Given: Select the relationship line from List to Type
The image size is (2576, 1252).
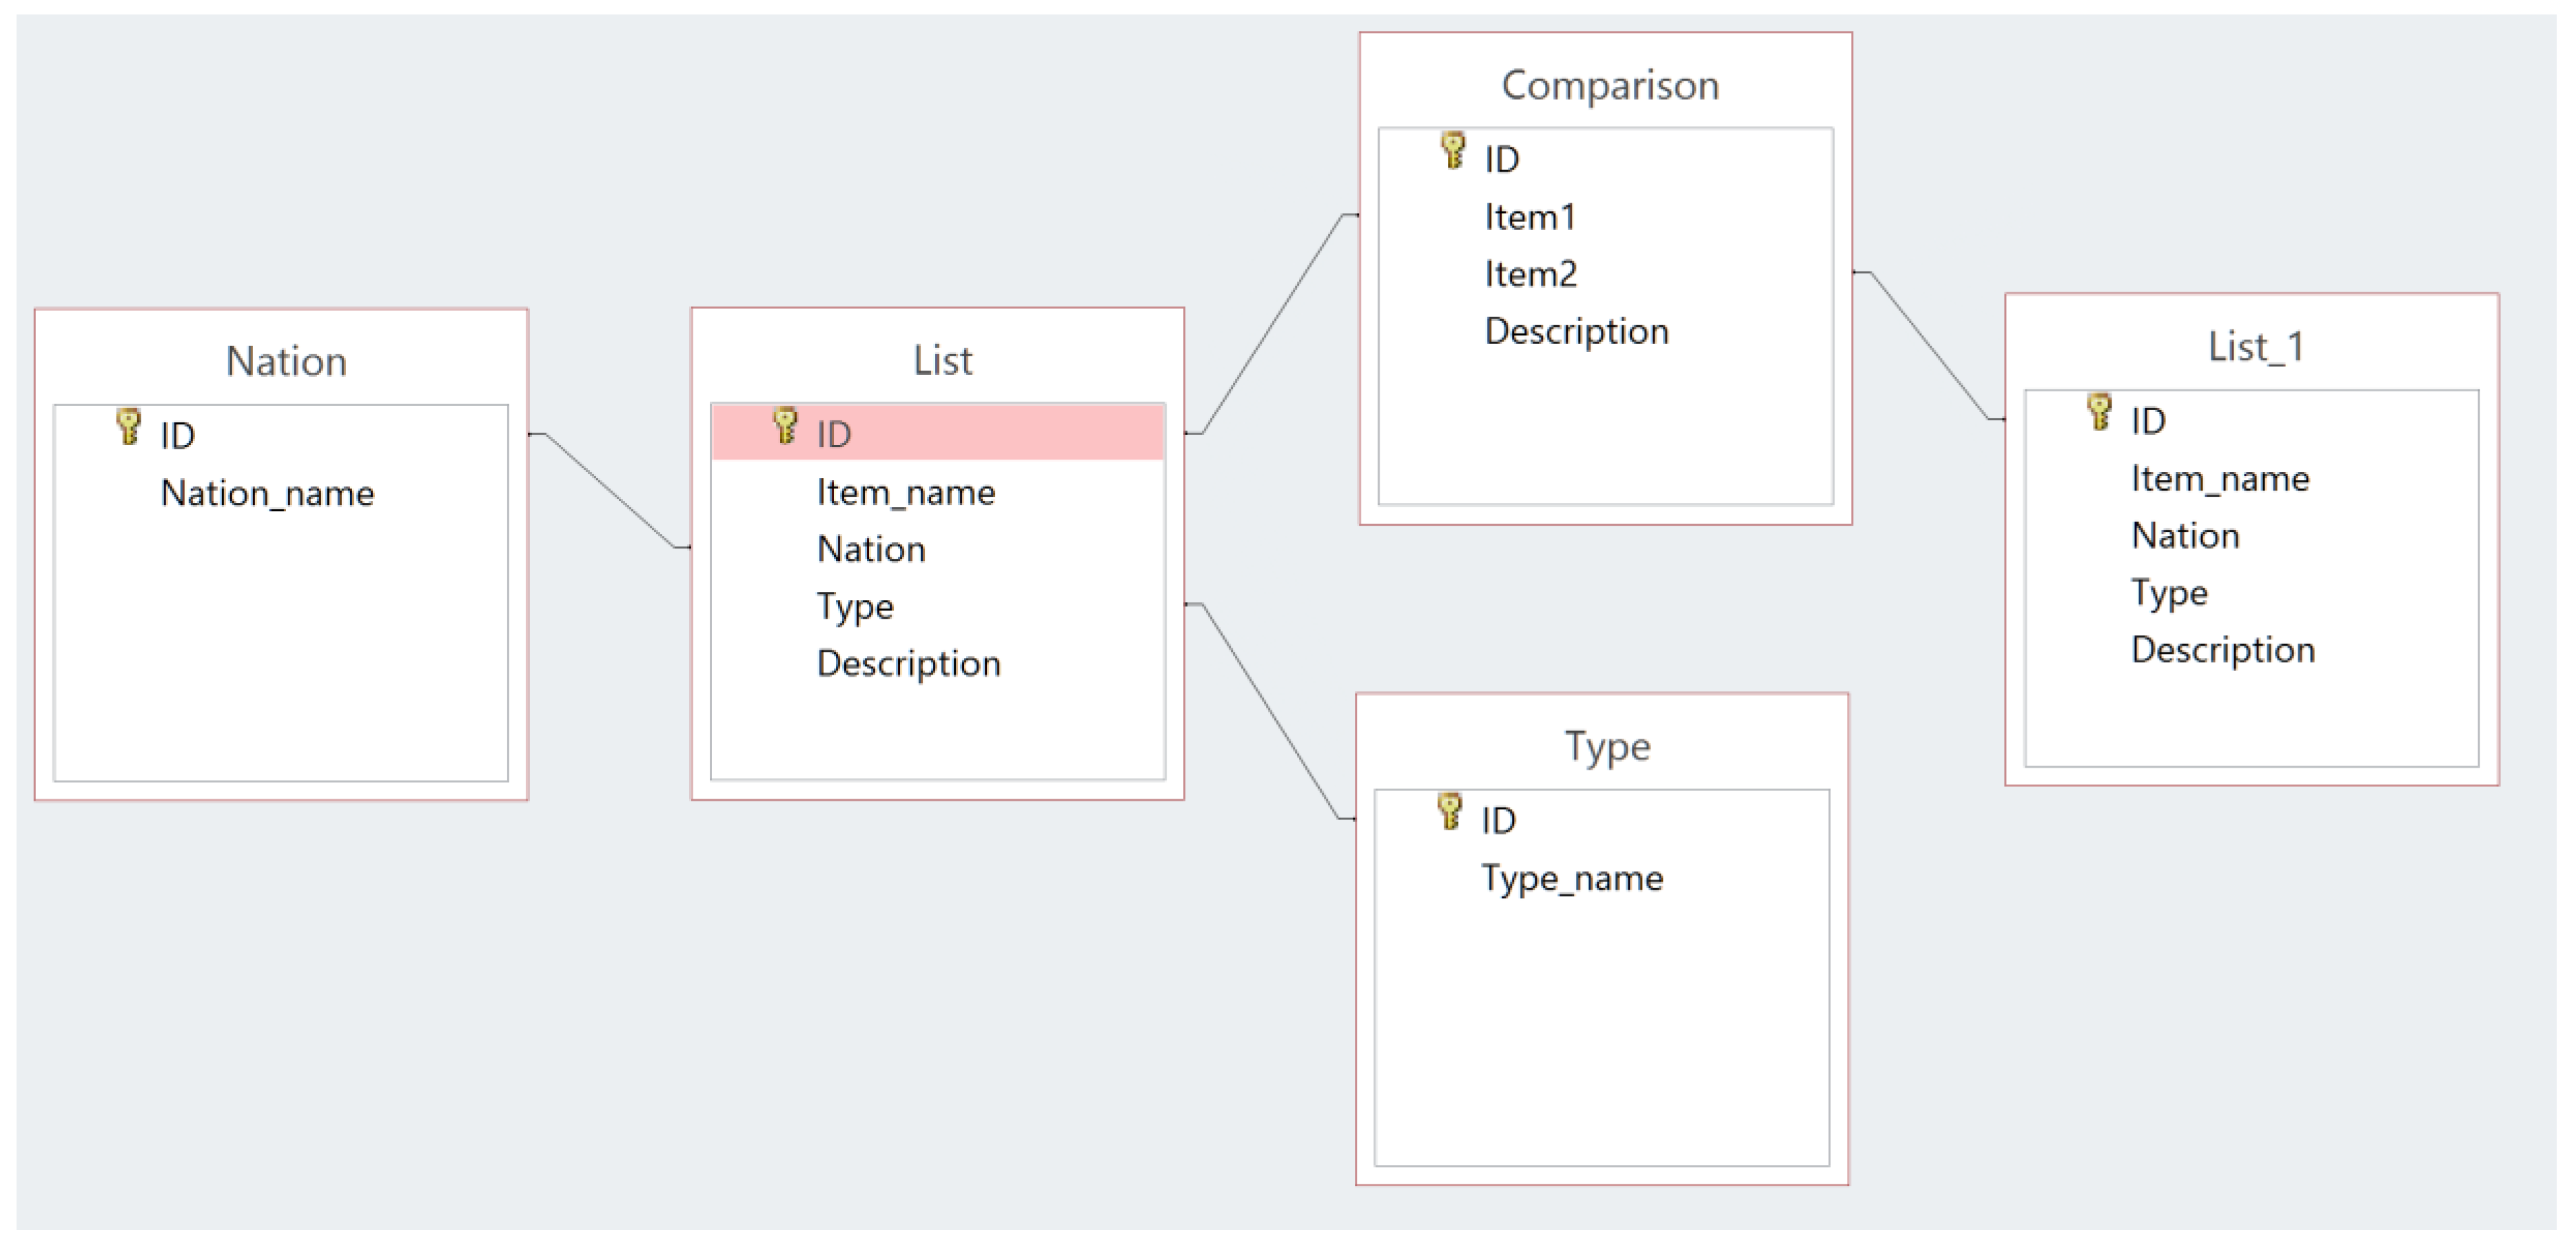Looking at the screenshot, I should (1270, 712).
